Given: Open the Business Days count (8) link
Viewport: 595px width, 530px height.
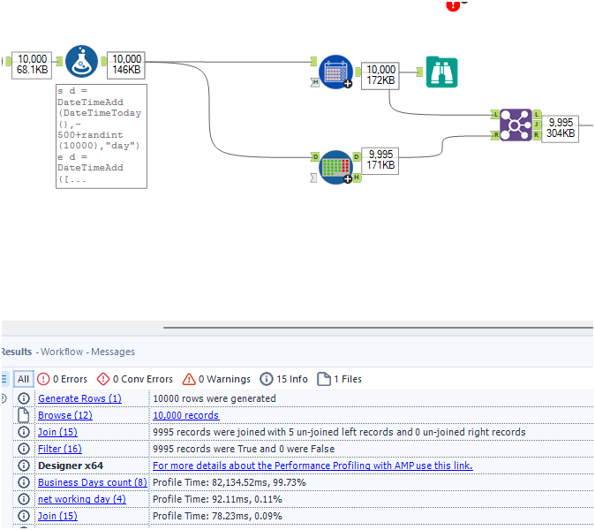Looking at the screenshot, I should tap(93, 482).
